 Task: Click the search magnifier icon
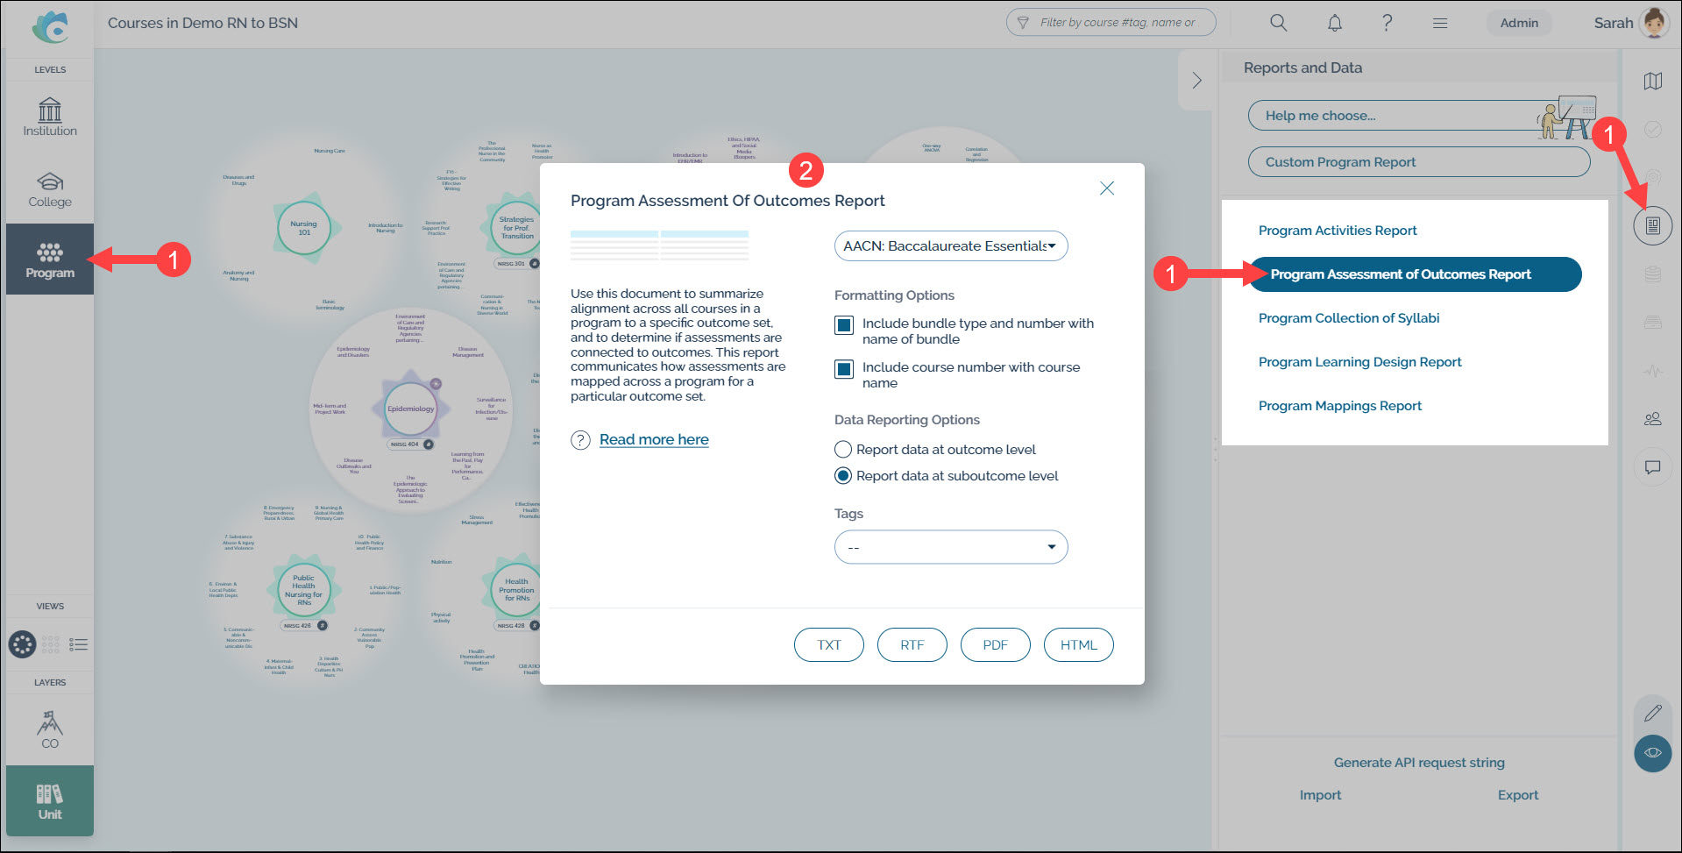pos(1278,23)
